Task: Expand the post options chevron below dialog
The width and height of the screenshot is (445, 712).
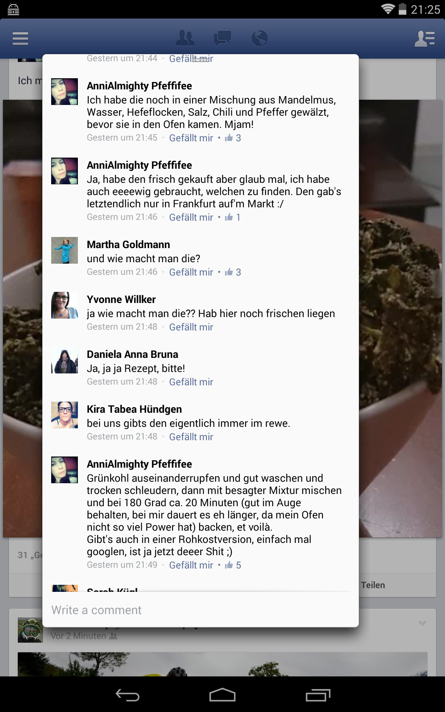Action: pyautogui.click(x=422, y=623)
